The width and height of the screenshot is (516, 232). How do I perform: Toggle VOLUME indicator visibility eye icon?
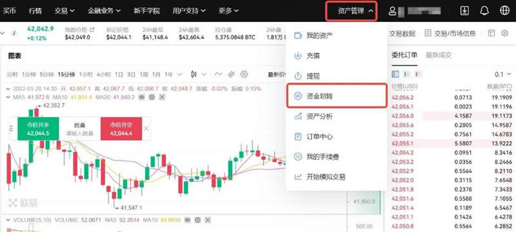pyautogui.click(x=188, y=220)
